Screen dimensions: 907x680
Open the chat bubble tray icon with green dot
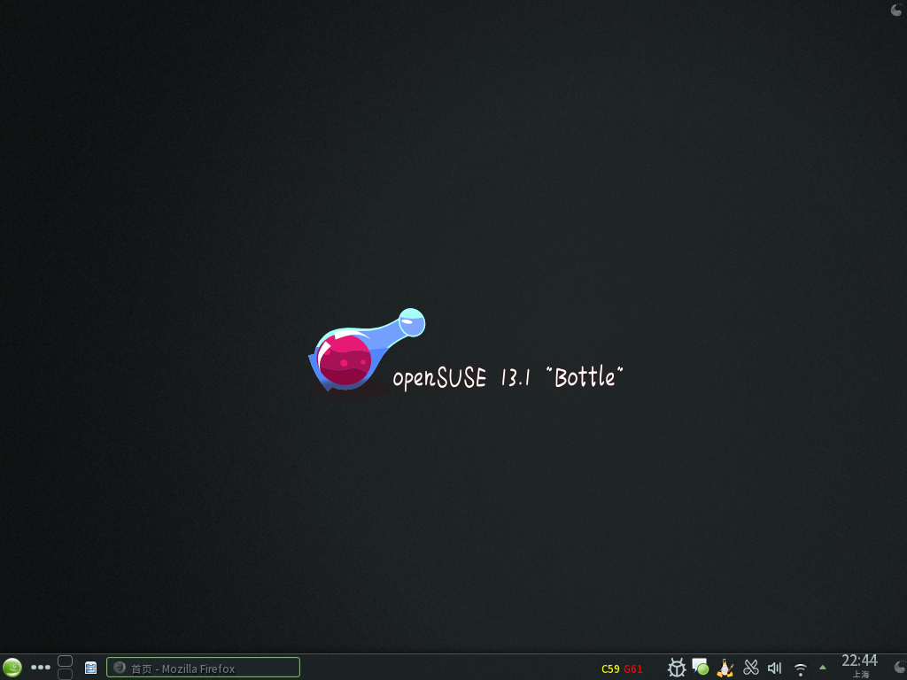tap(701, 668)
